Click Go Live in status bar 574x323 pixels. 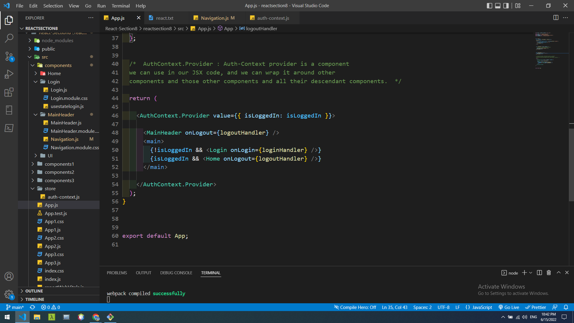coord(509,307)
